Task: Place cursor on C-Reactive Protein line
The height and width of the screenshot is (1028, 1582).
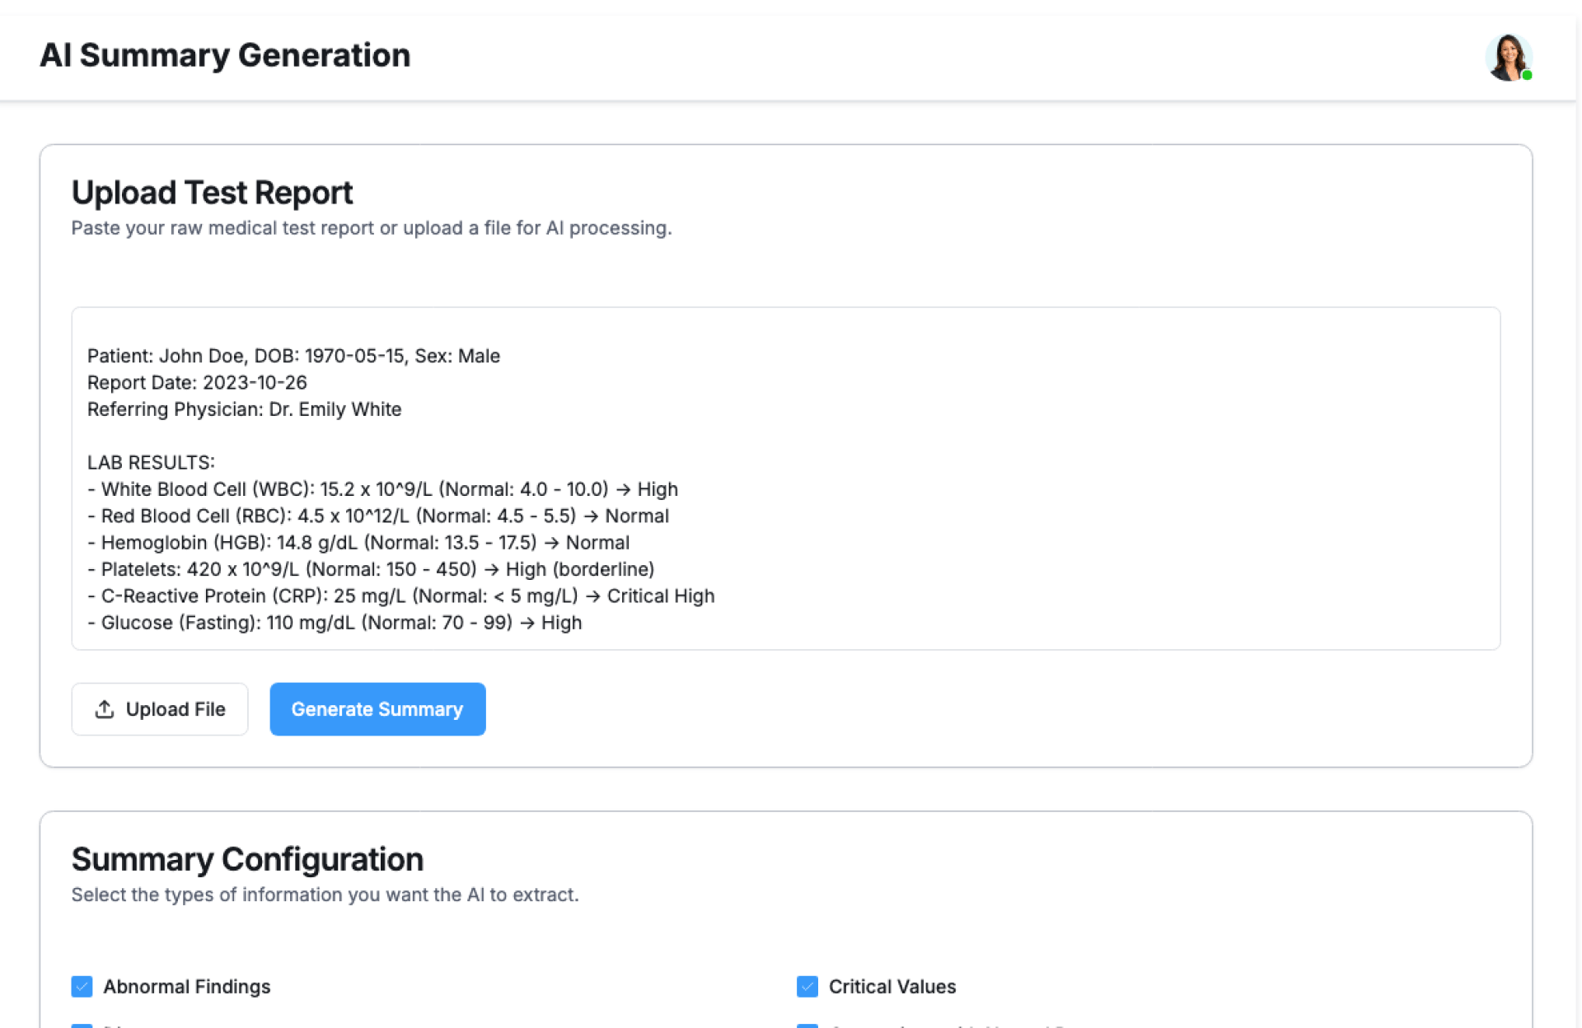Action: point(400,596)
